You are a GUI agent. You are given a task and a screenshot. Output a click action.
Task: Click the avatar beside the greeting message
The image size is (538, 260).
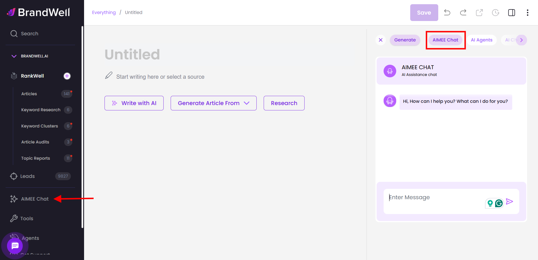390,101
